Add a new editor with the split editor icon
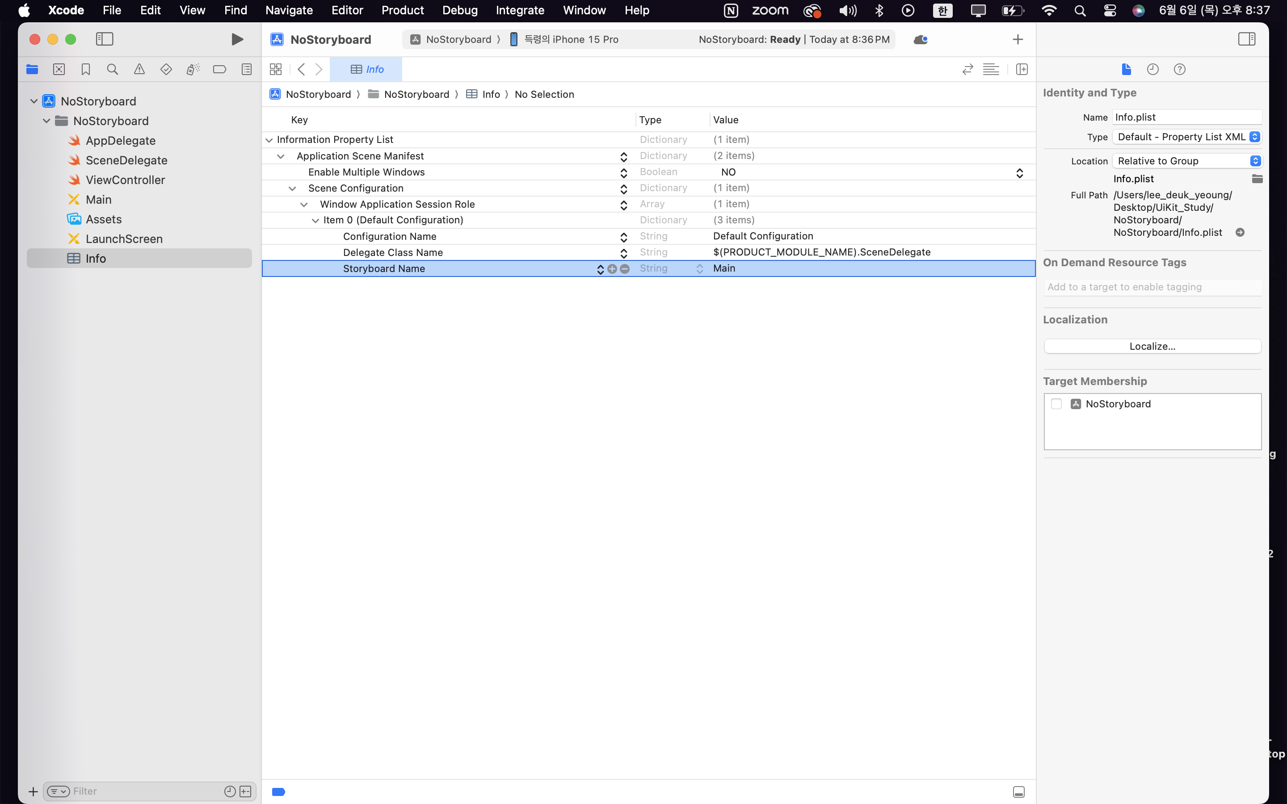 click(1021, 69)
